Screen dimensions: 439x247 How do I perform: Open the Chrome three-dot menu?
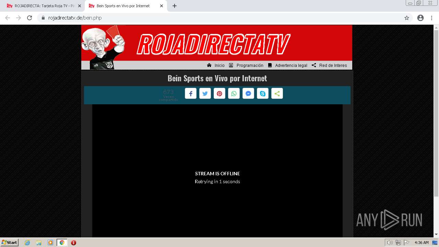click(431, 18)
